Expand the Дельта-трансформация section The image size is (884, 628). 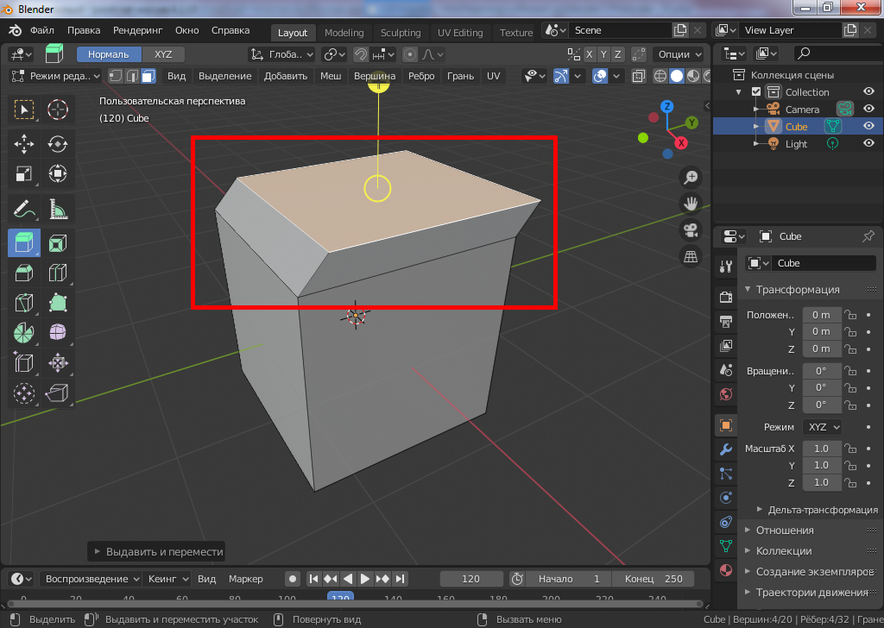(x=822, y=510)
